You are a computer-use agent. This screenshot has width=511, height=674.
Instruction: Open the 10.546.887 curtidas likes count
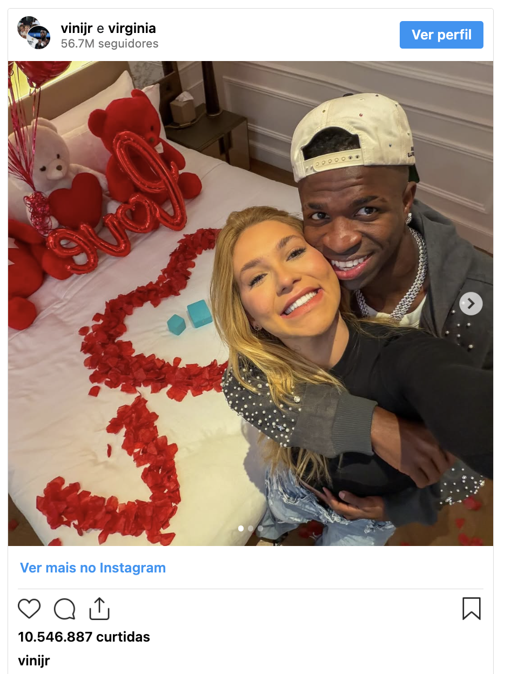pyautogui.click(x=84, y=637)
